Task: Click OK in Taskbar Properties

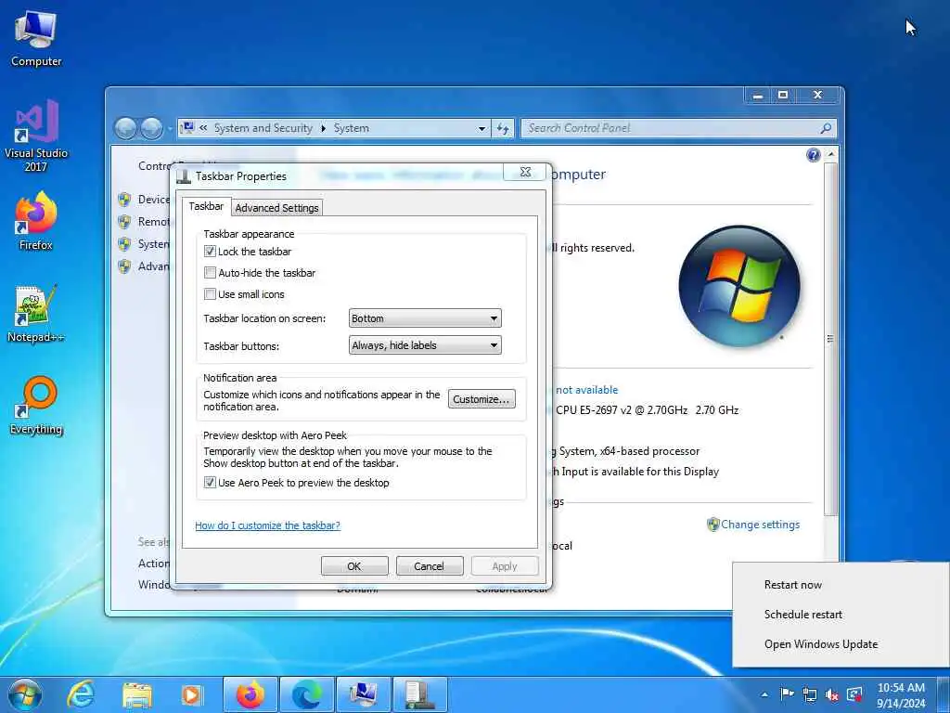Action: click(x=354, y=565)
